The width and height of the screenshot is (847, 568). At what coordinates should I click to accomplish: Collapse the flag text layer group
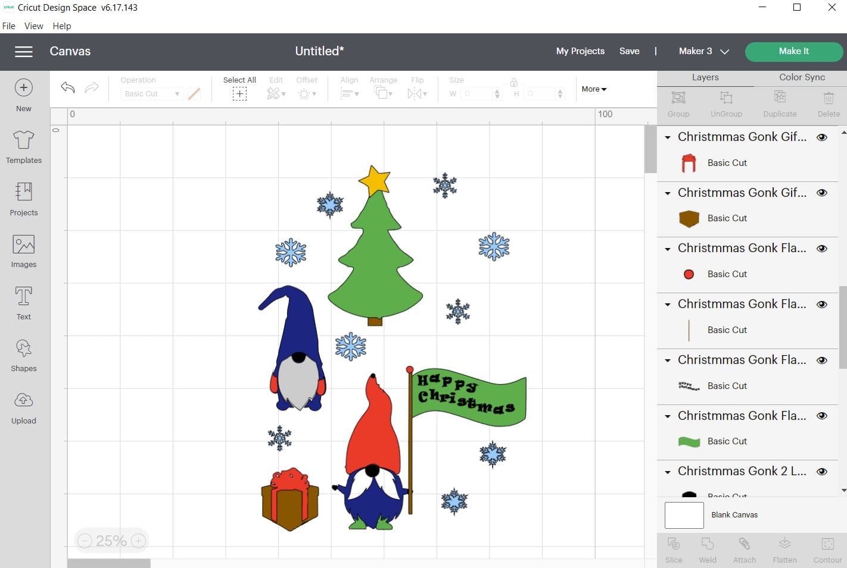[x=668, y=360]
